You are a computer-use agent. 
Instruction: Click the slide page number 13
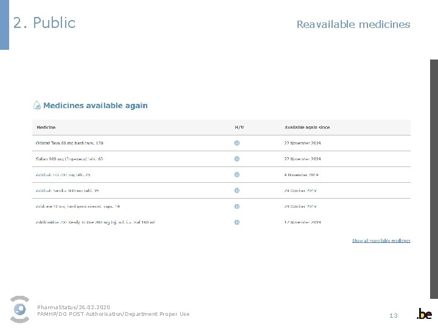(x=394, y=315)
